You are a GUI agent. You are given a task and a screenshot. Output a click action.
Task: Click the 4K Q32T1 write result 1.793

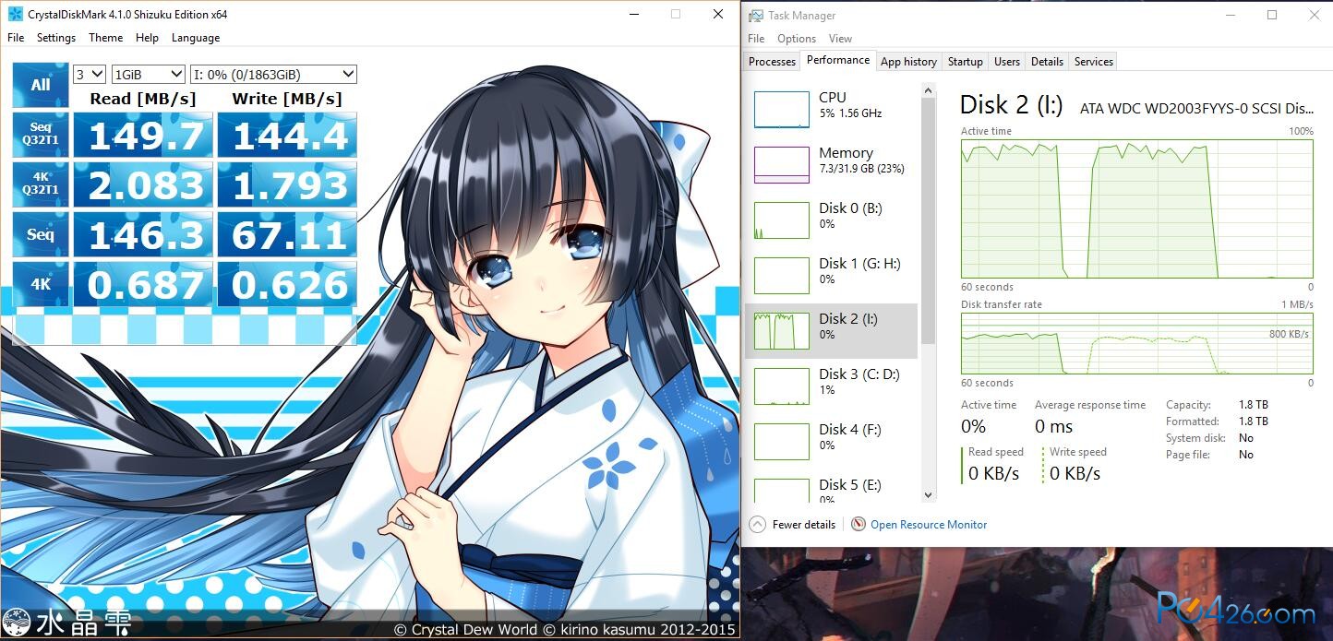[x=287, y=184]
